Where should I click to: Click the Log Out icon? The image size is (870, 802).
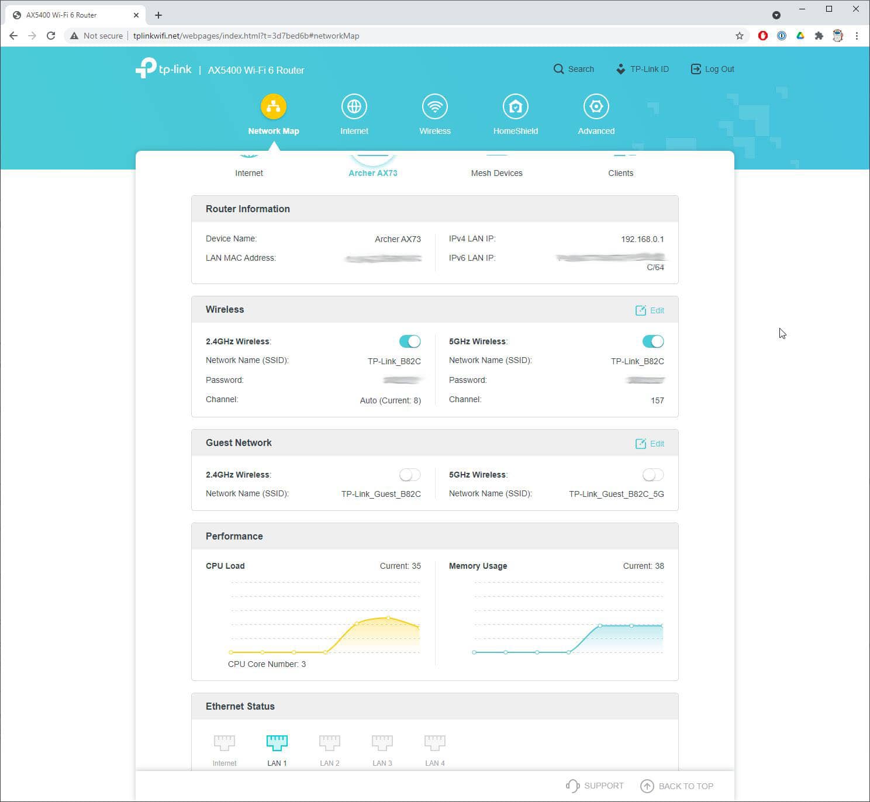tap(696, 69)
